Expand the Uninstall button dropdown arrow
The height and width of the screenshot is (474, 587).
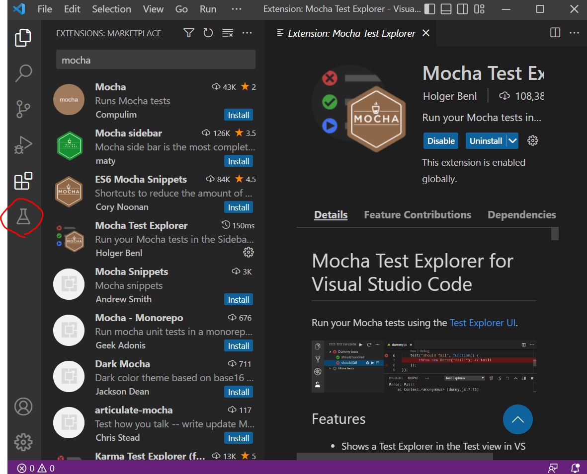coord(512,141)
